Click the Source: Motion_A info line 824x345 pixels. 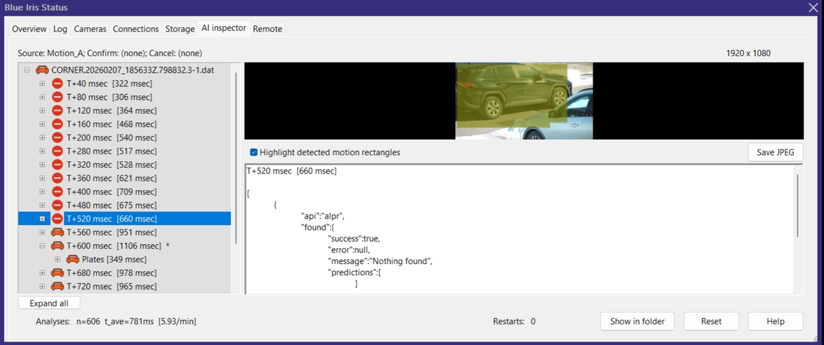[x=110, y=53]
